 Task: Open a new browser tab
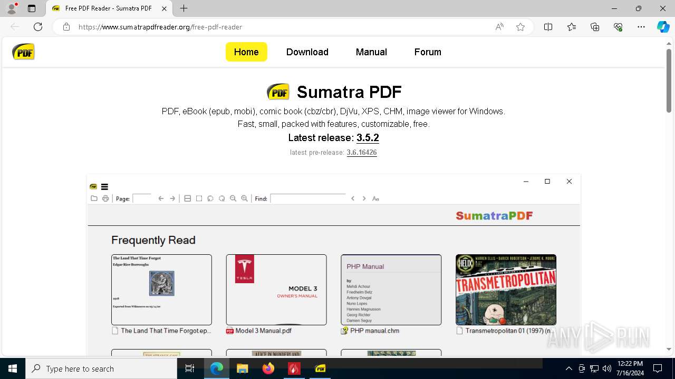184,8
